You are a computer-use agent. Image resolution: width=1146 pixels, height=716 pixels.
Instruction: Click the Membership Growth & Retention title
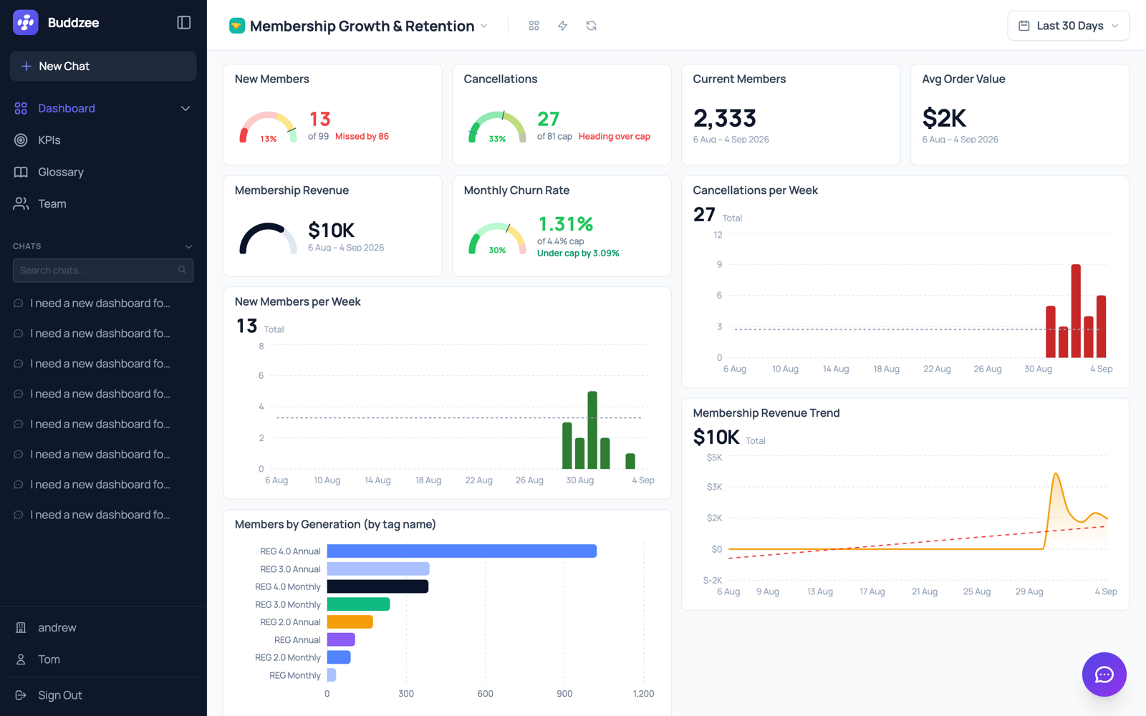pos(362,26)
